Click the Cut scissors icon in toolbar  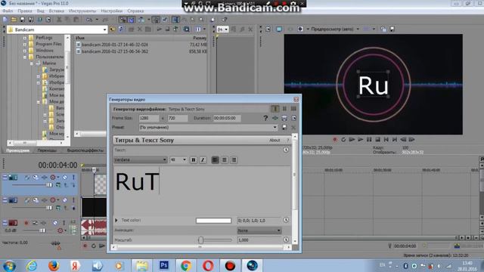click(x=59, y=20)
